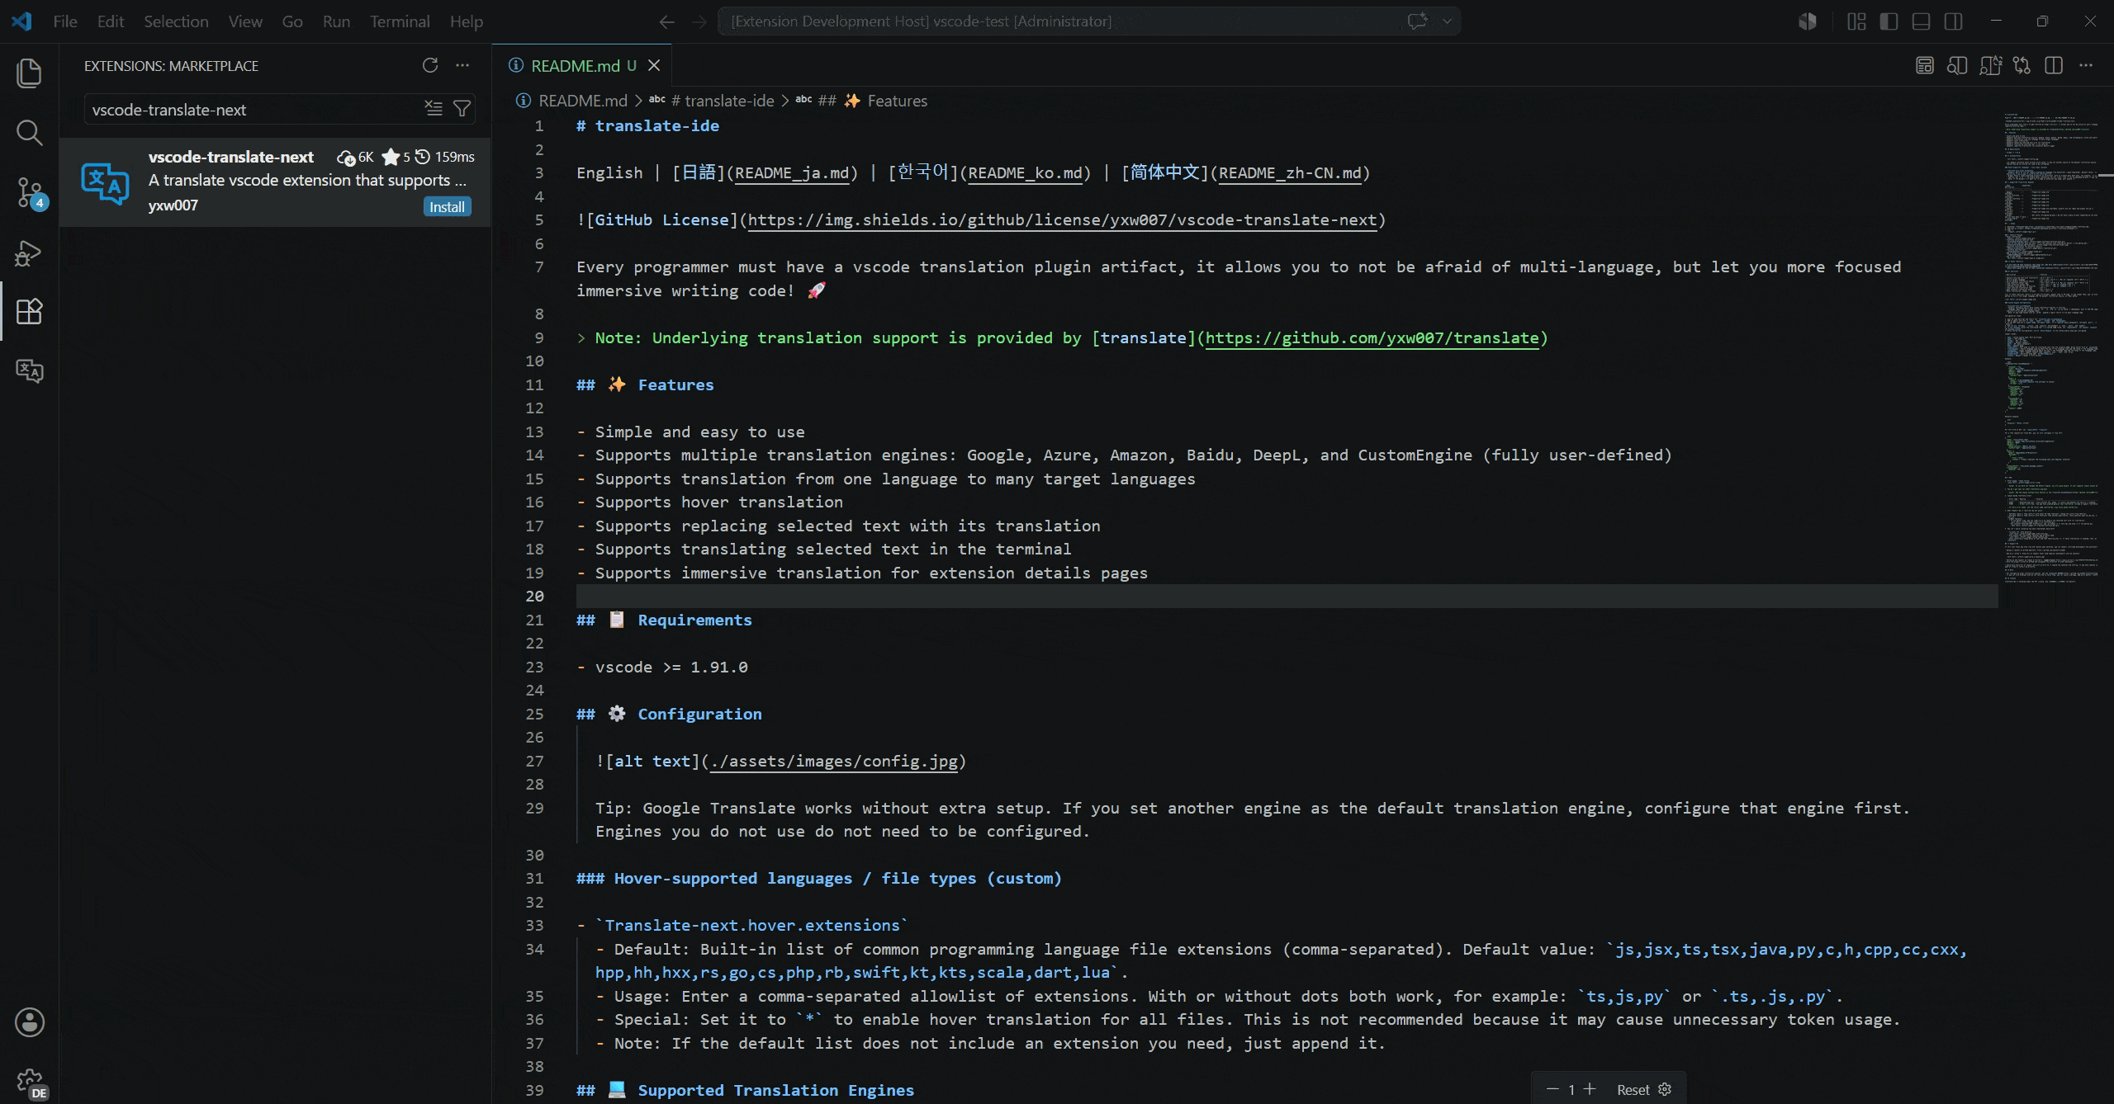Split the editor right

2054,65
